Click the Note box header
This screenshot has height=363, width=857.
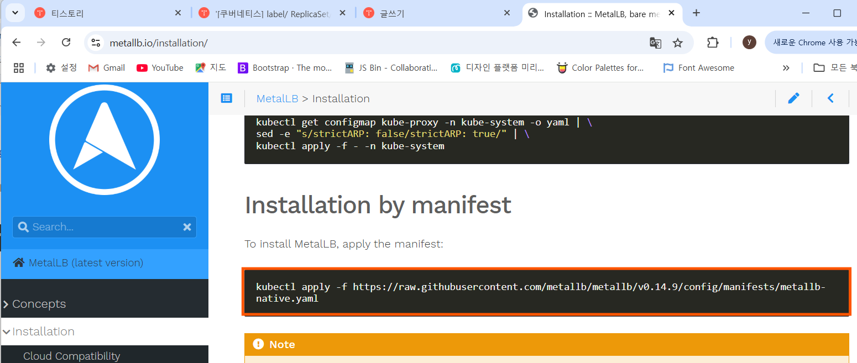[x=546, y=344]
